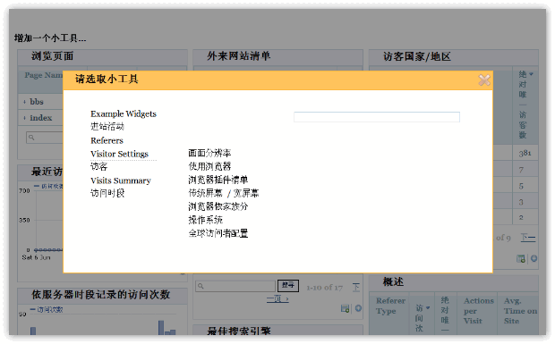This screenshot has height=344, width=555.
Task: Open the Visits Summary category
Action: [121, 180]
